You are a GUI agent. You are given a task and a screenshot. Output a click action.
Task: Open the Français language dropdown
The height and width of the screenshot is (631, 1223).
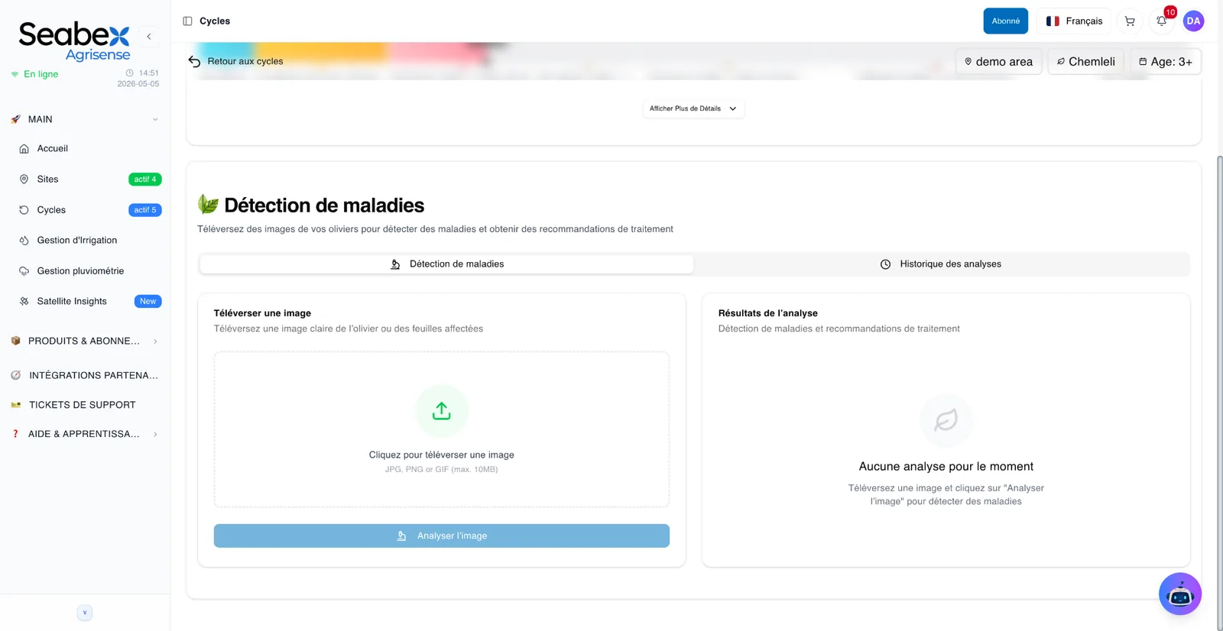1074,21
